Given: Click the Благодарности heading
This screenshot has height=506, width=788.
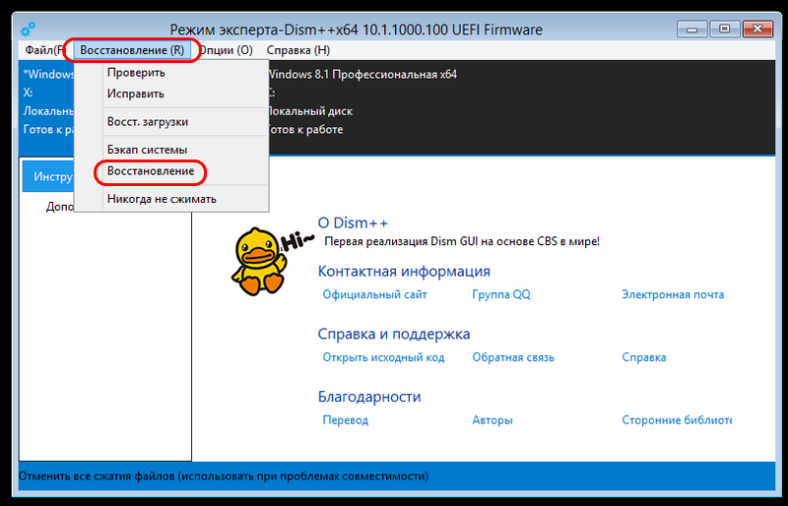Looking at the screenshot, I should (x=369, y=397).
